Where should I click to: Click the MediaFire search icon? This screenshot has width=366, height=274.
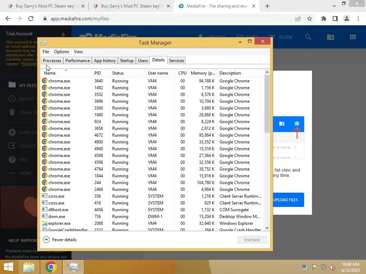click(x=308, y=37)
